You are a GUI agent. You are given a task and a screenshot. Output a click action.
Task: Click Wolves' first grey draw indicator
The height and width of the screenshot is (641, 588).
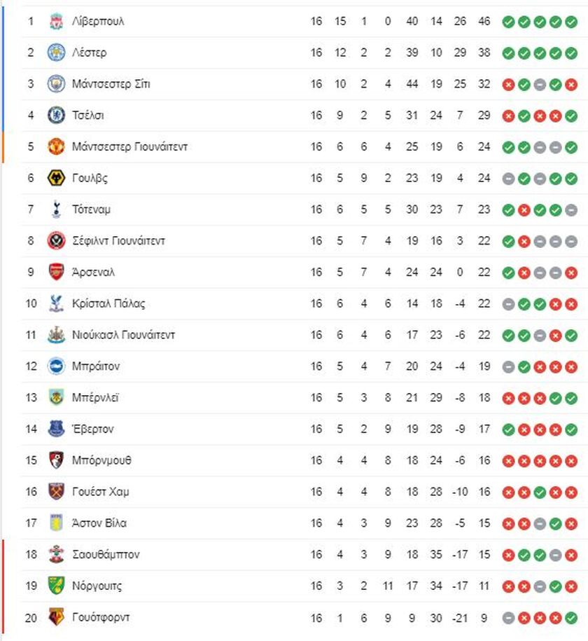click(508, 179)
